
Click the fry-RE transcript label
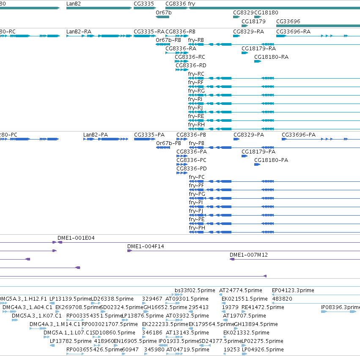tap(196, 116)
